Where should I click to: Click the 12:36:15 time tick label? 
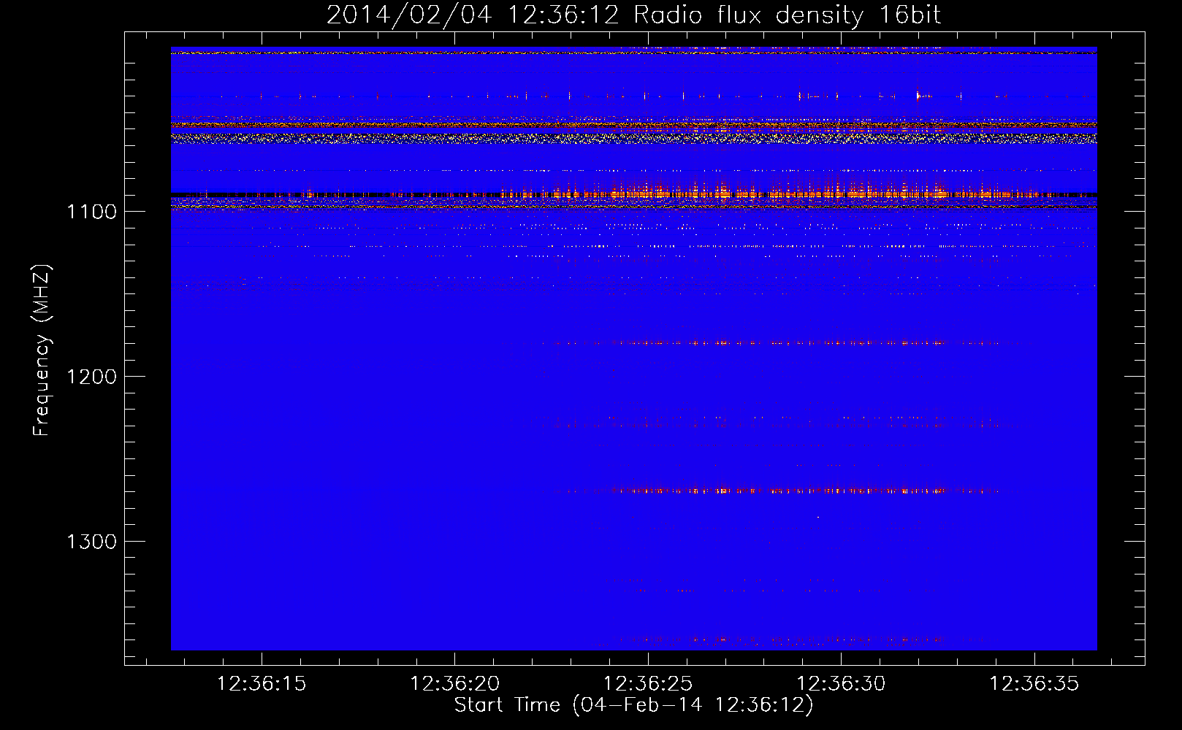point(262,684)
